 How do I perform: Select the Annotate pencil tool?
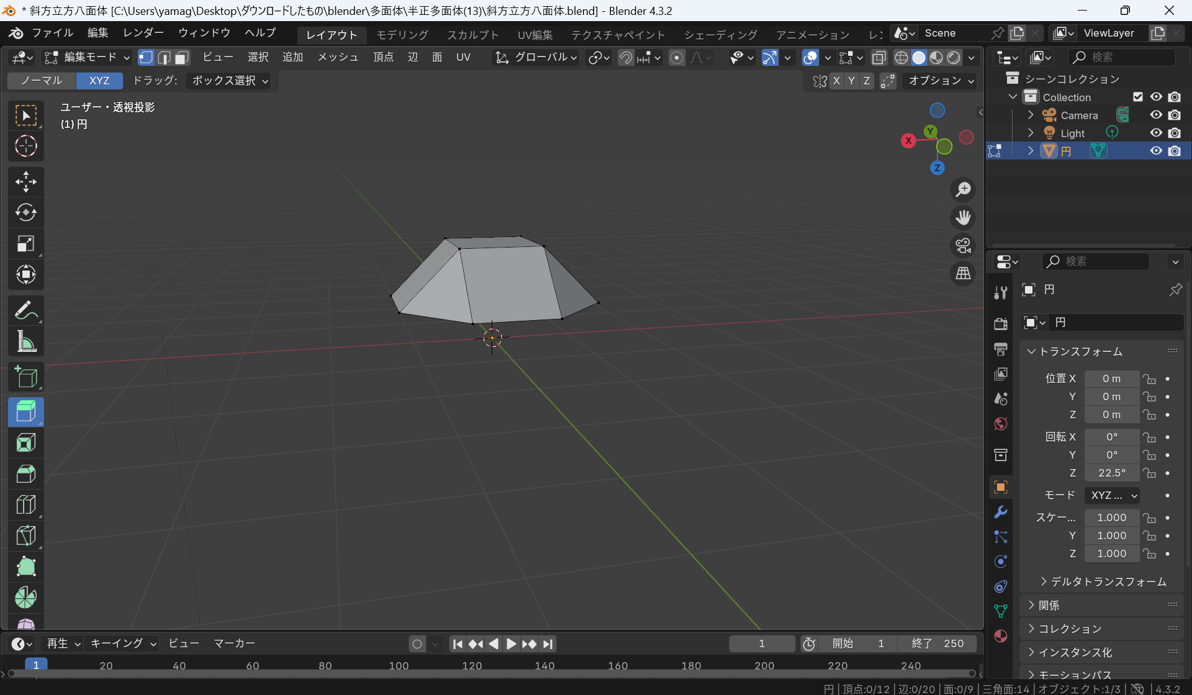point(25,310)
